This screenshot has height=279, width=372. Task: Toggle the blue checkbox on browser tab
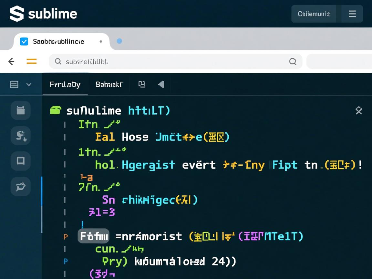pos(24,41)
